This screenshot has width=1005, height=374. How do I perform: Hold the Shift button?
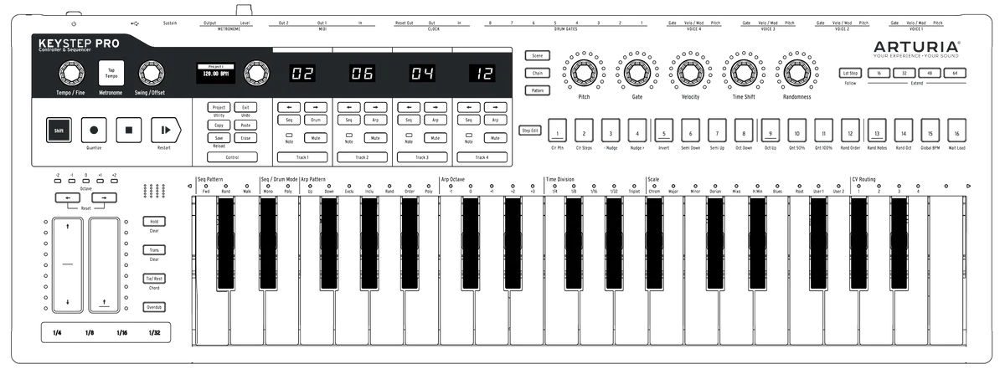coord(59,130)
